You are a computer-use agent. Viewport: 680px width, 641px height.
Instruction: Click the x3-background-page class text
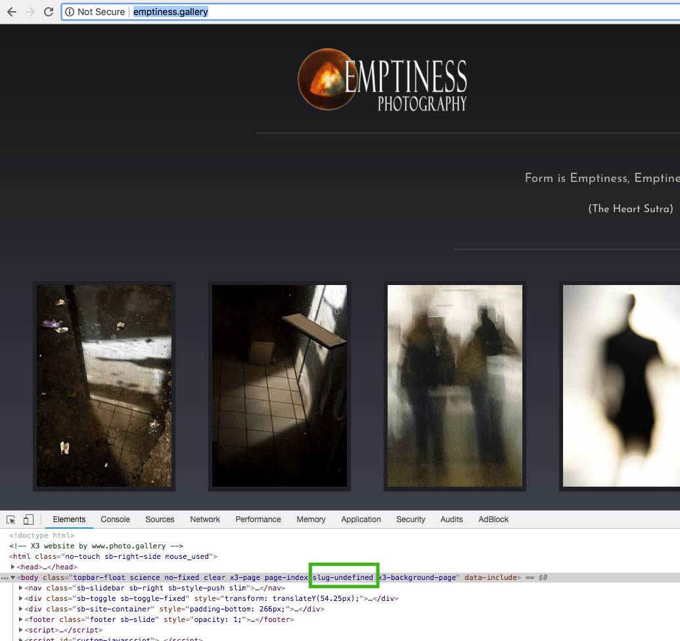click(417, 577)
